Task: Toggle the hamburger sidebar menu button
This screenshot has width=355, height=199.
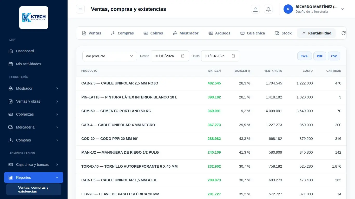Action: (x=80, y=9)
